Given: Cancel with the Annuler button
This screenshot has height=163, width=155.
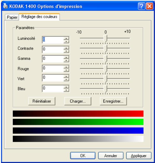Looking at the screenshot, I should [111, 156].
